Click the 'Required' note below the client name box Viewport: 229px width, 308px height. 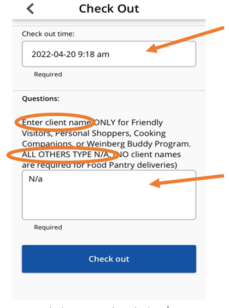pos(48,227)
